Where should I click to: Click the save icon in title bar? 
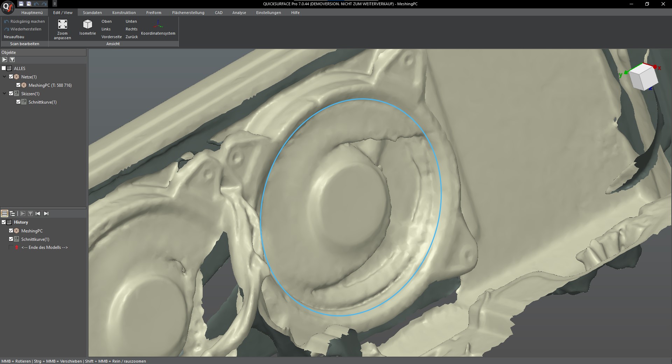coord(21,4)
